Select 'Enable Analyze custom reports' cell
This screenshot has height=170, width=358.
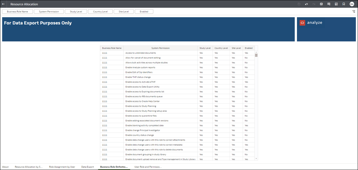[161, 67]
